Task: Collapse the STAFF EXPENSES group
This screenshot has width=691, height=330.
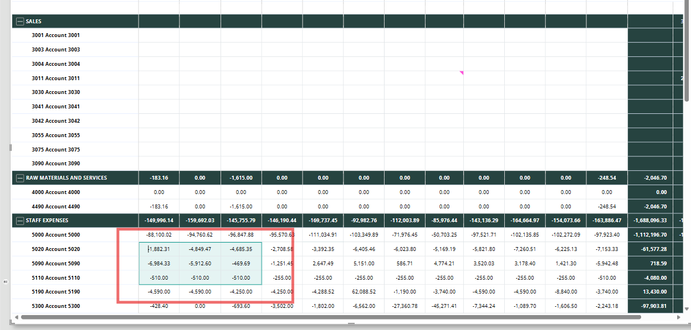Action: coord(21,221)
